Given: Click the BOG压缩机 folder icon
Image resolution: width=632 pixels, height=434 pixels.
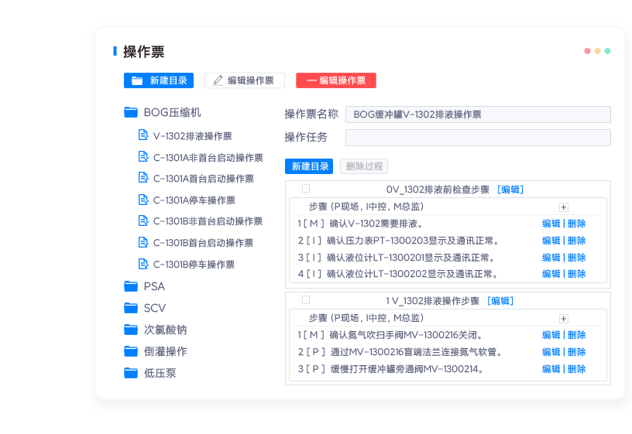Looking at the screenshot, I should [x=131, y=113].
